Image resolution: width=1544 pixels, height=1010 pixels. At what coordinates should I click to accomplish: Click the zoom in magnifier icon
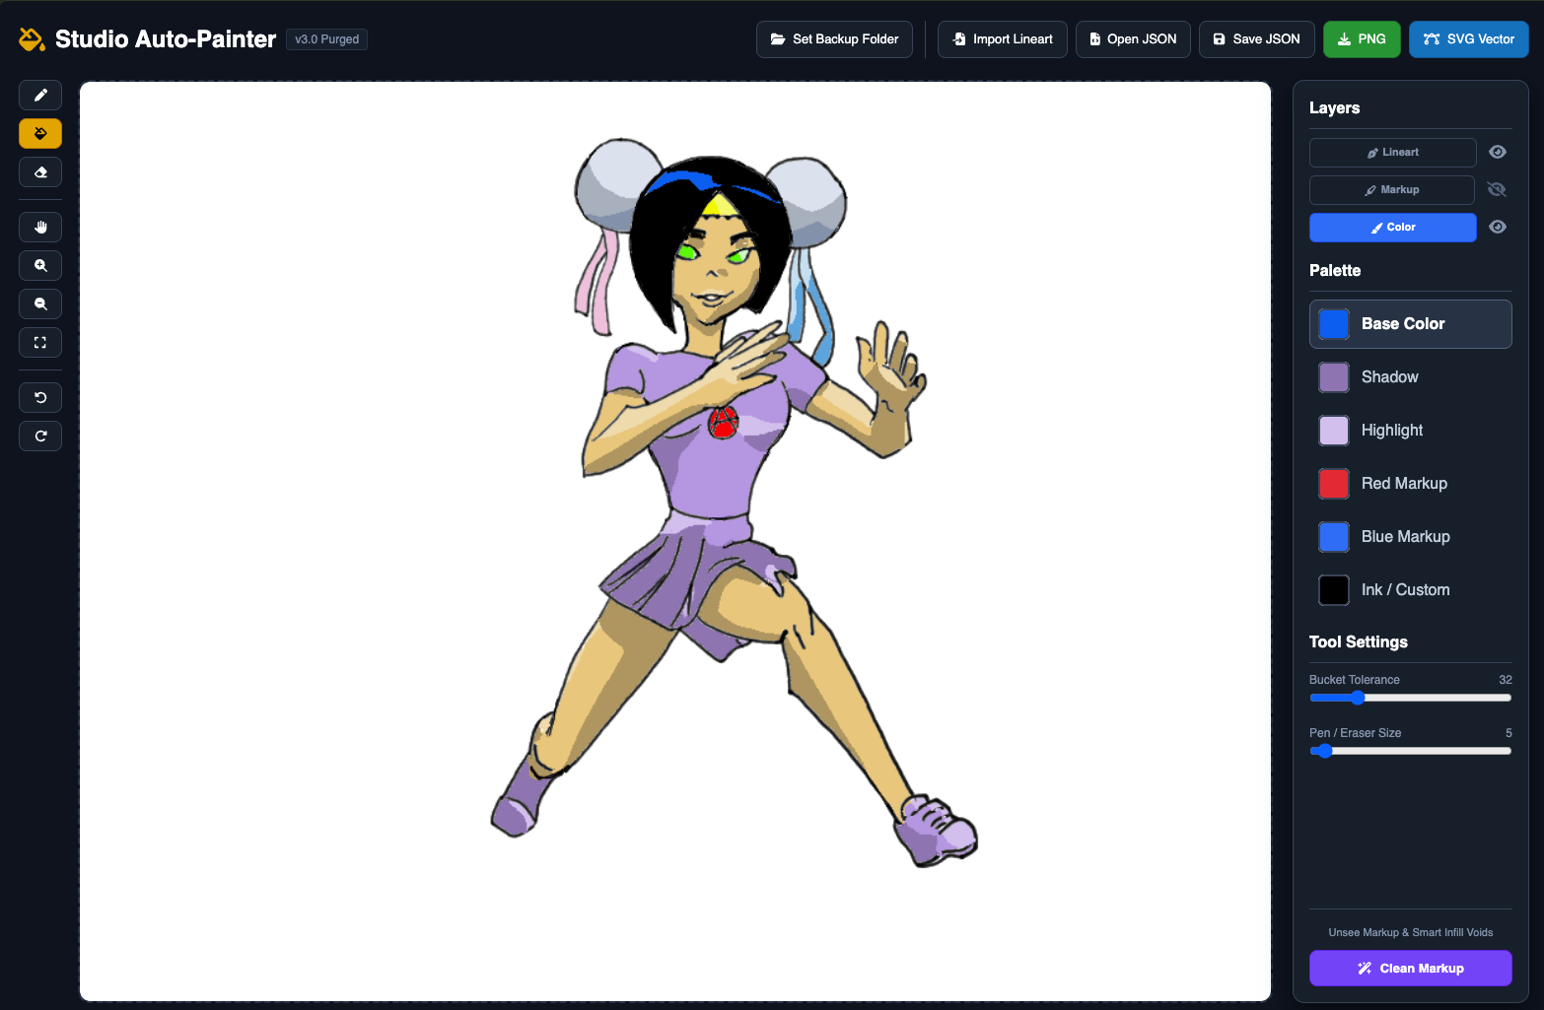click(40, 266)
